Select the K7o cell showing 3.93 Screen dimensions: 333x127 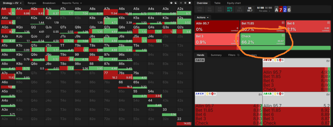pyautogui.click(x=23, y=75)
